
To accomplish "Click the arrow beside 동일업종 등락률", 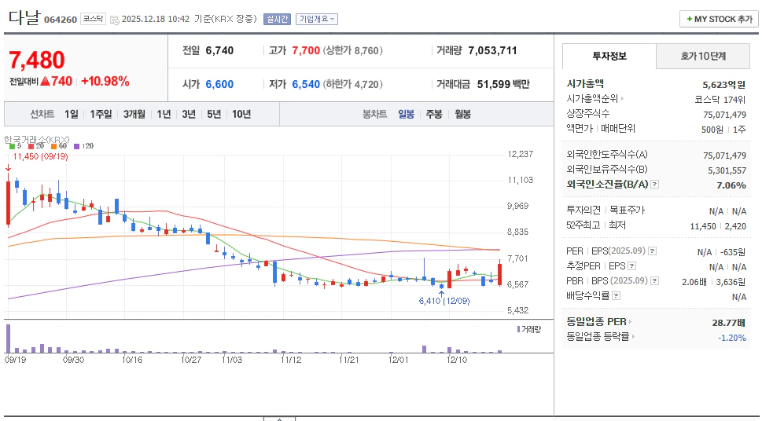I will (633, 336).
